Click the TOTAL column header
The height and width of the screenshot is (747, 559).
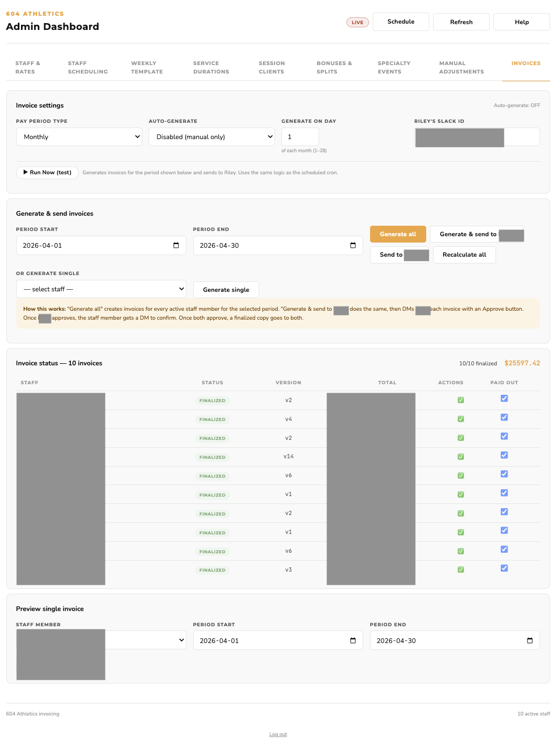(x=387, y=383)
